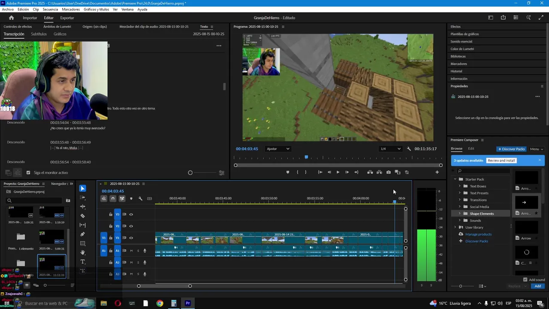
Task: Switch to Edit tab in Premiere Composer
Action: coord(471,148)
